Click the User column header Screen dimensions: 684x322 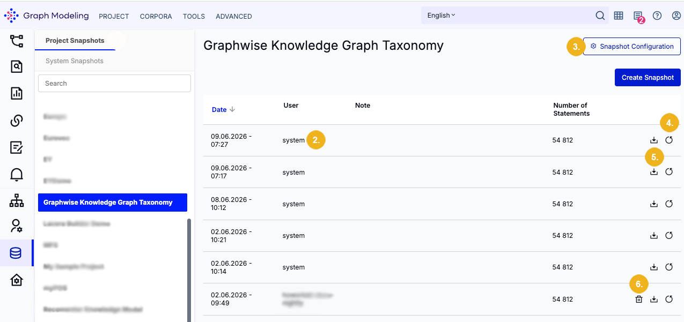(291, 106)
